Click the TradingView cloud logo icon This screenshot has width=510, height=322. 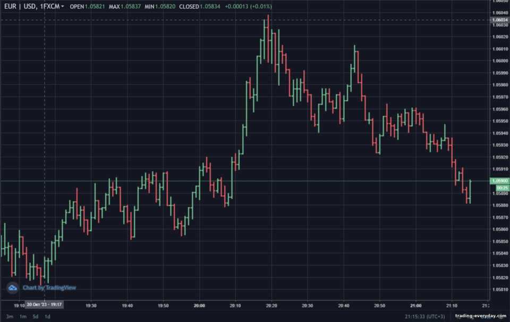[13, 288]
